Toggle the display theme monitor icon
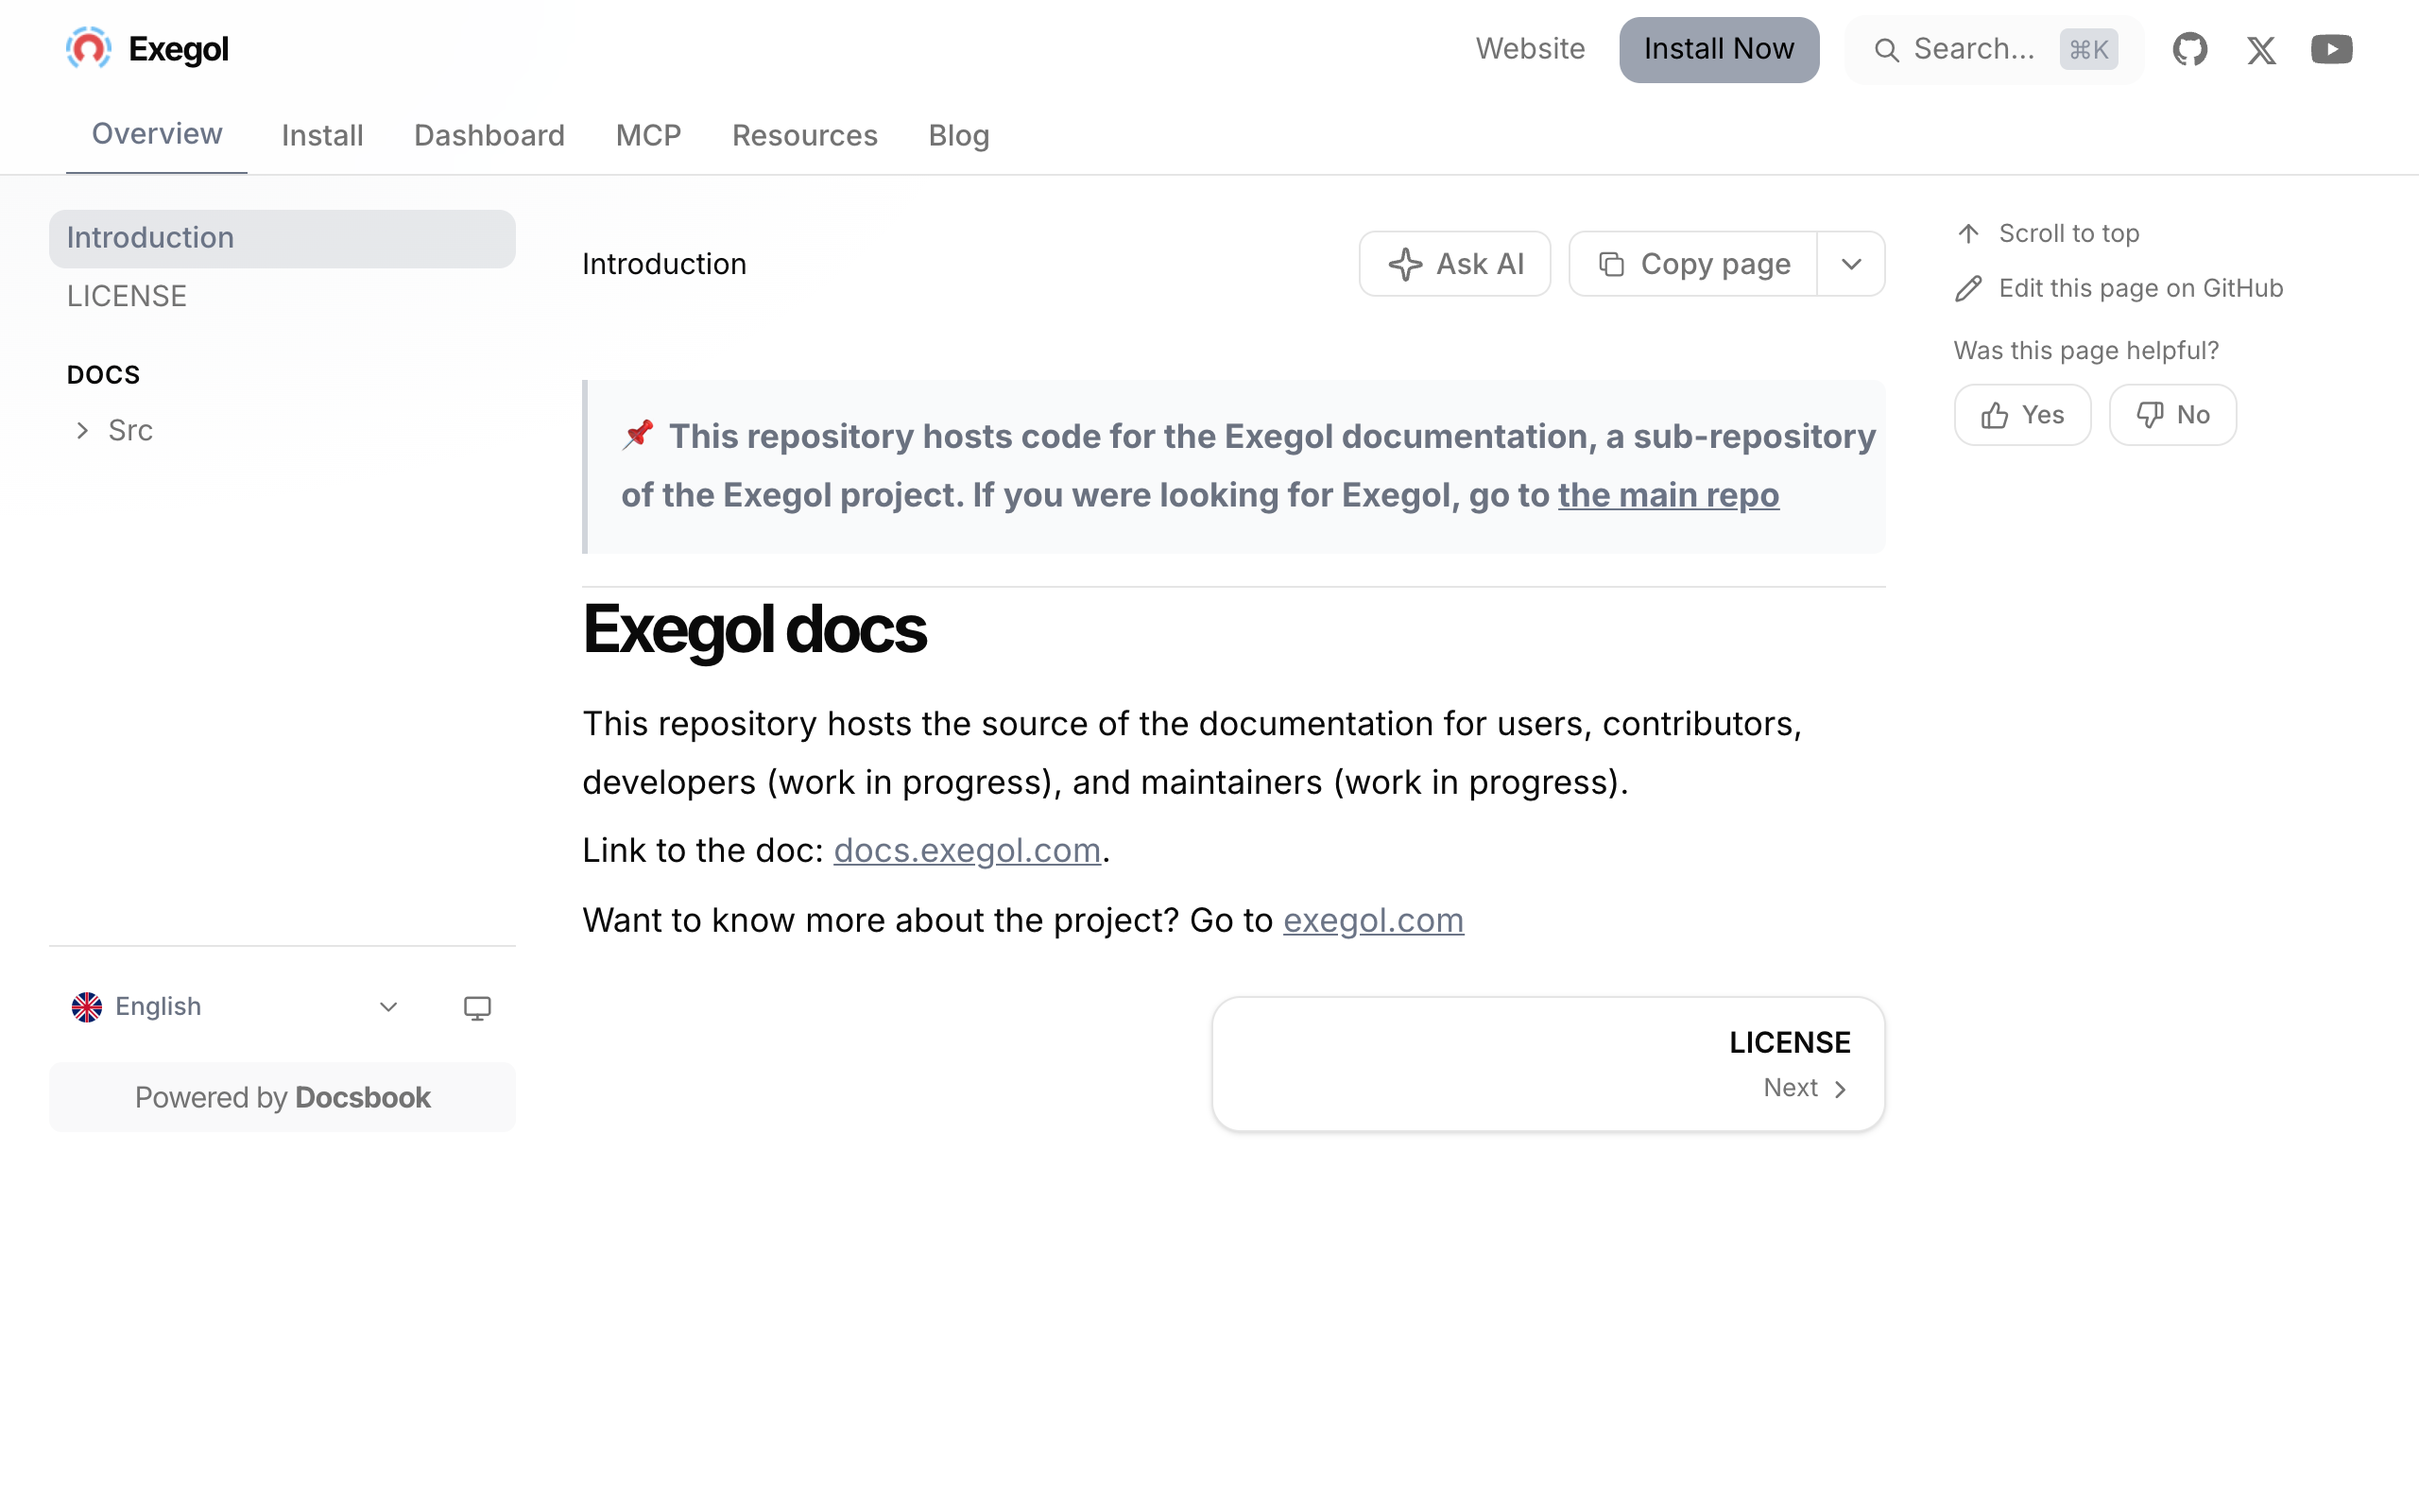 tap(477, 1007)
